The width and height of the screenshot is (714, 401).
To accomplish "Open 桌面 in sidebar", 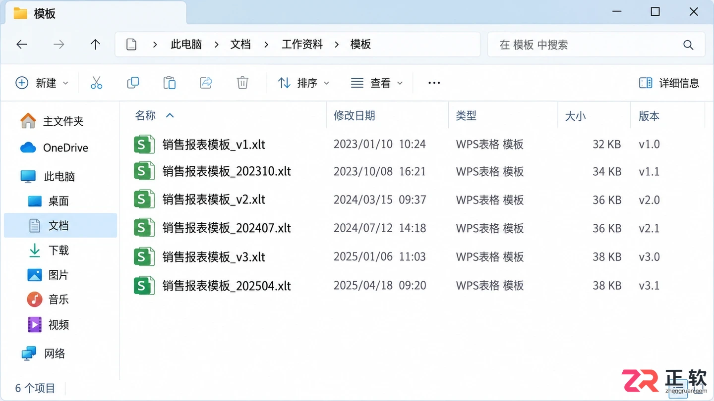I will pos(48,201).
